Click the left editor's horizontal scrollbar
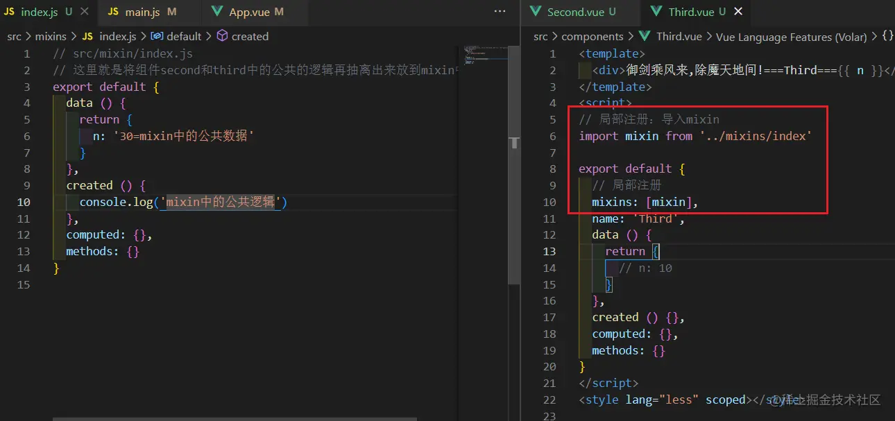 click(x=235, y=418)
